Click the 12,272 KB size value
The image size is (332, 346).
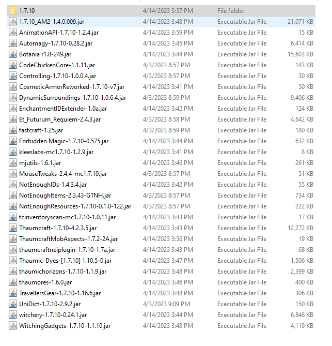(x=301, y=228)
